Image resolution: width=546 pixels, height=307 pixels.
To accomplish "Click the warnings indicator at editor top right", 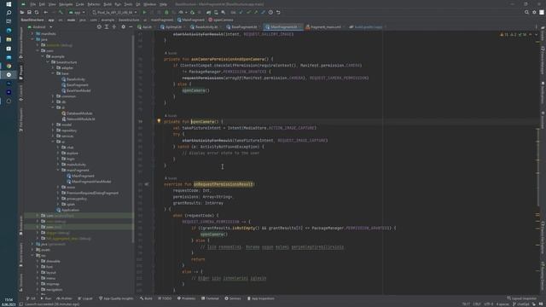I will pos(514,34).
